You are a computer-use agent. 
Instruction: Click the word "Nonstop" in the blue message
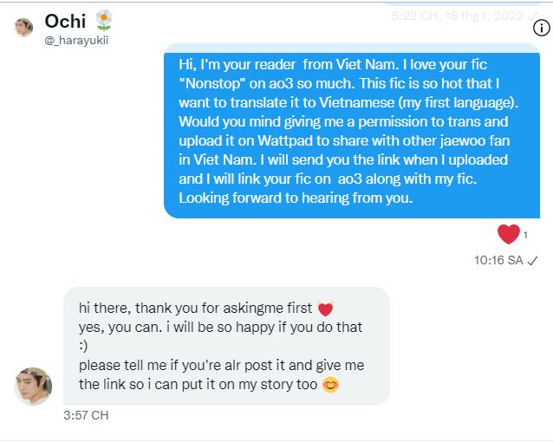click(x=212, y=83)
